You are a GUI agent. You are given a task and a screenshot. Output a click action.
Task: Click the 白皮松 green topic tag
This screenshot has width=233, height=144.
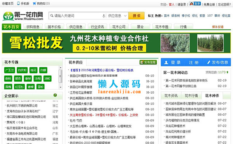coord(22,70)
